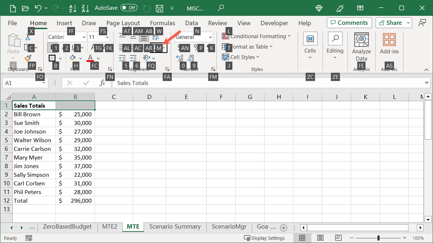Open the Formulas ribbon tab
The image size is (433, 243).
coord(162,23)
